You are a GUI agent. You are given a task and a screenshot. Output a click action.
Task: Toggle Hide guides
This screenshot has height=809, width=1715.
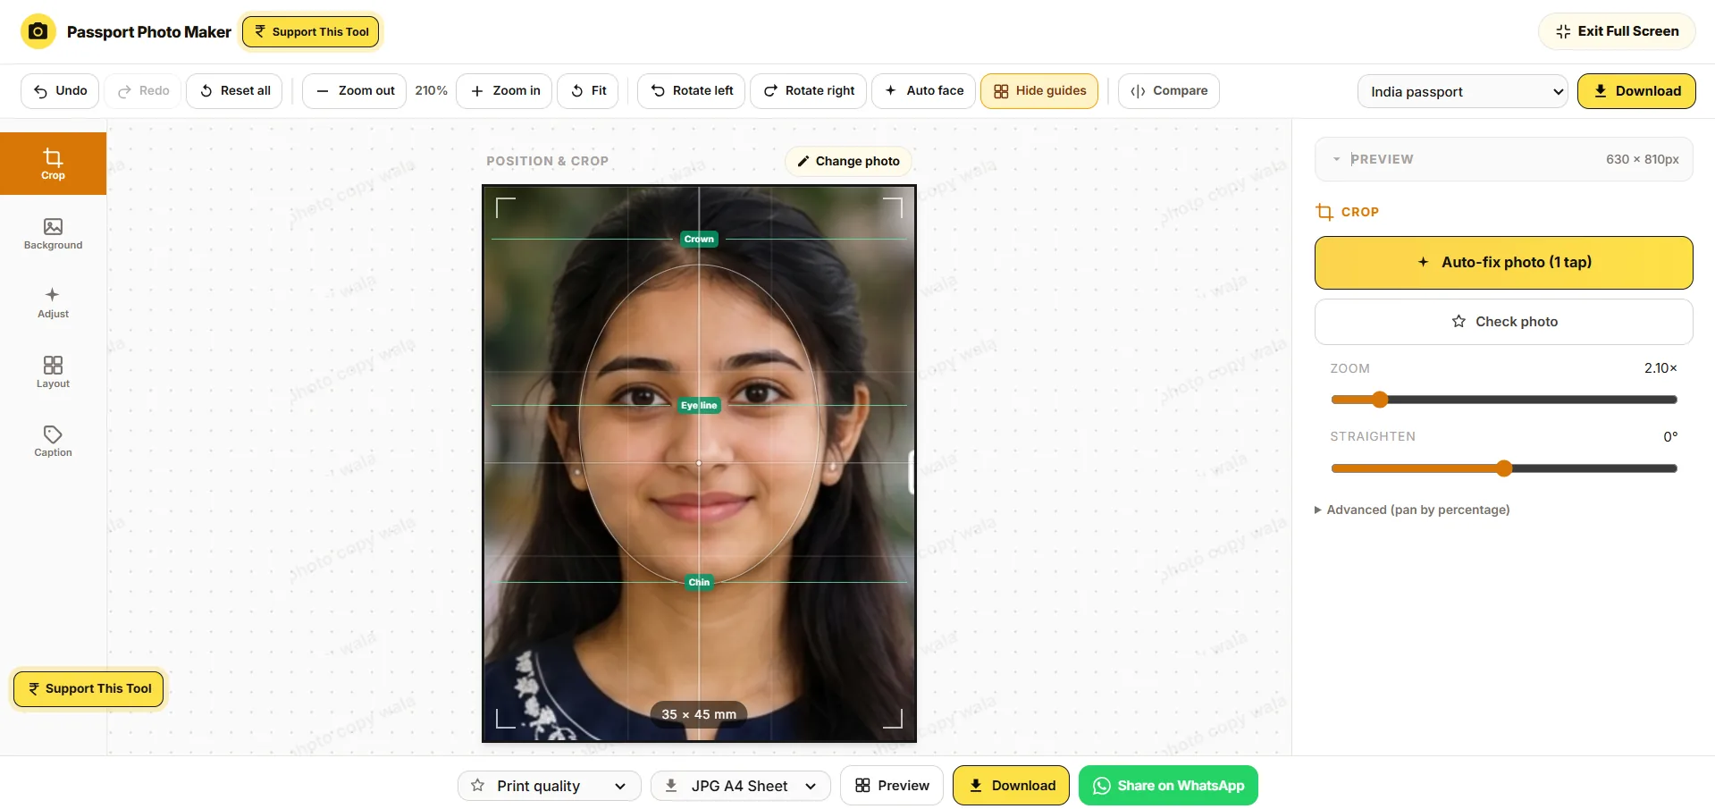coord(1039,91)
